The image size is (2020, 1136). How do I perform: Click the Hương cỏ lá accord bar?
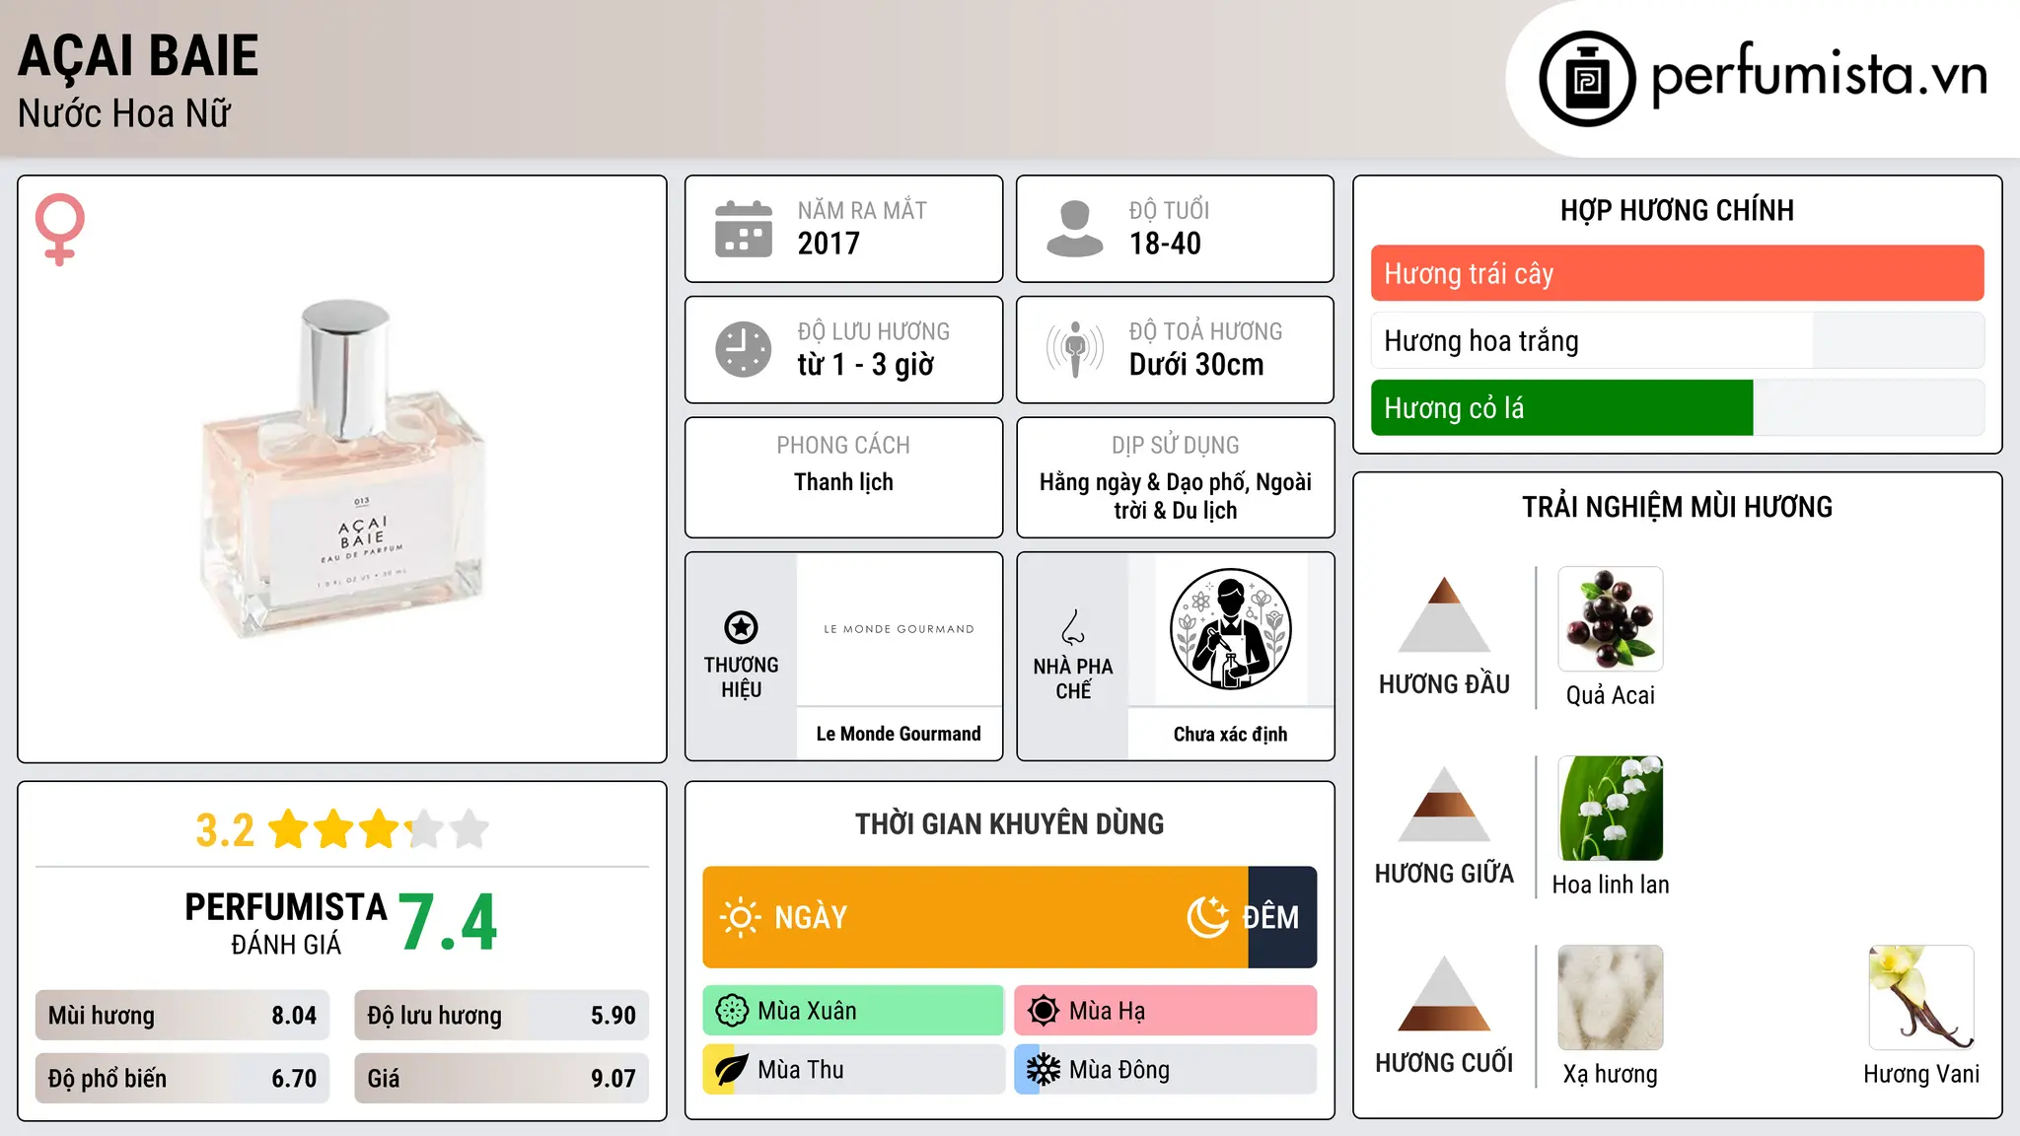[x=1678, y=407]
